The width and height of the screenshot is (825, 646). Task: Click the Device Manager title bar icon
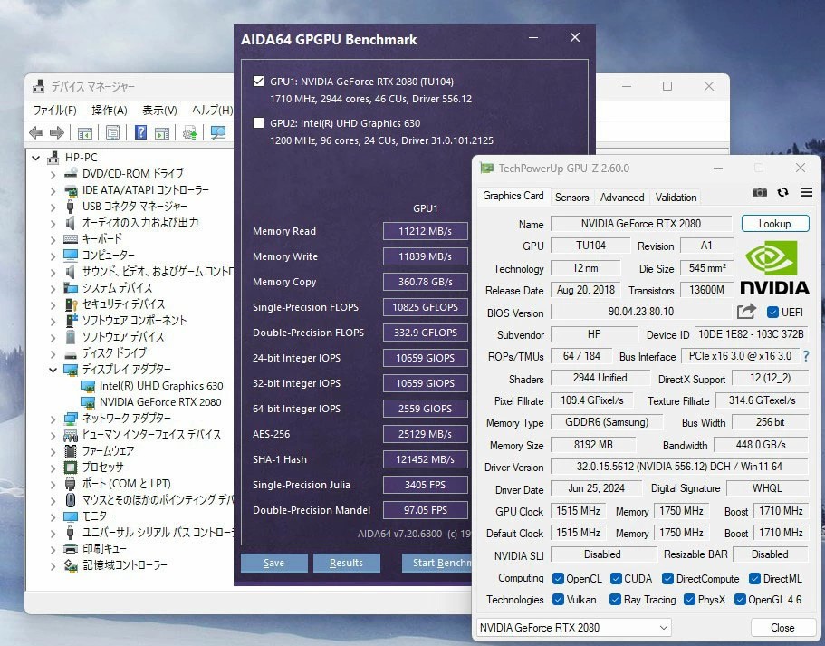[38, 86]
